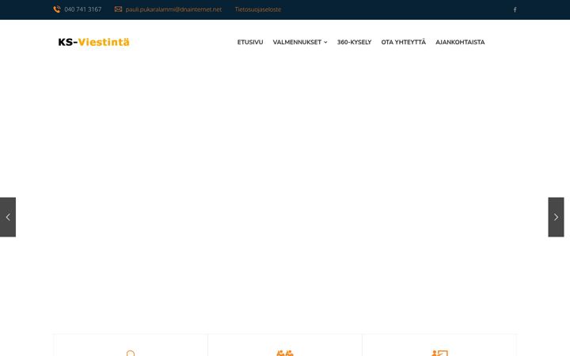570x356 pixels.
Task: Open the Etusivu menu item
Action: [x=250, y=42]
